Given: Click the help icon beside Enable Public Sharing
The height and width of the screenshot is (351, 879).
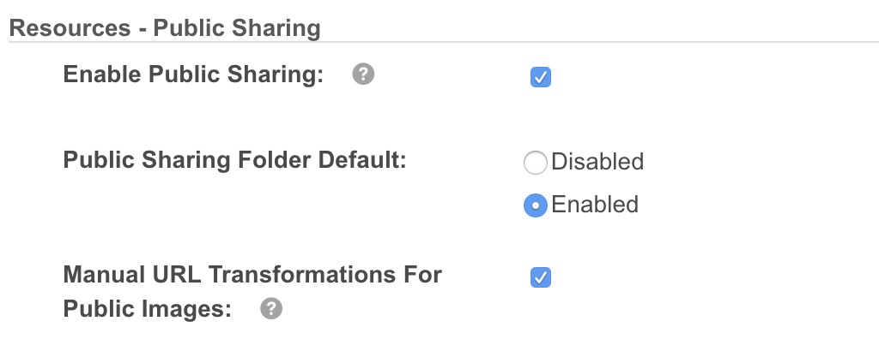Looking at the screenshot, I should click(363, 75).
